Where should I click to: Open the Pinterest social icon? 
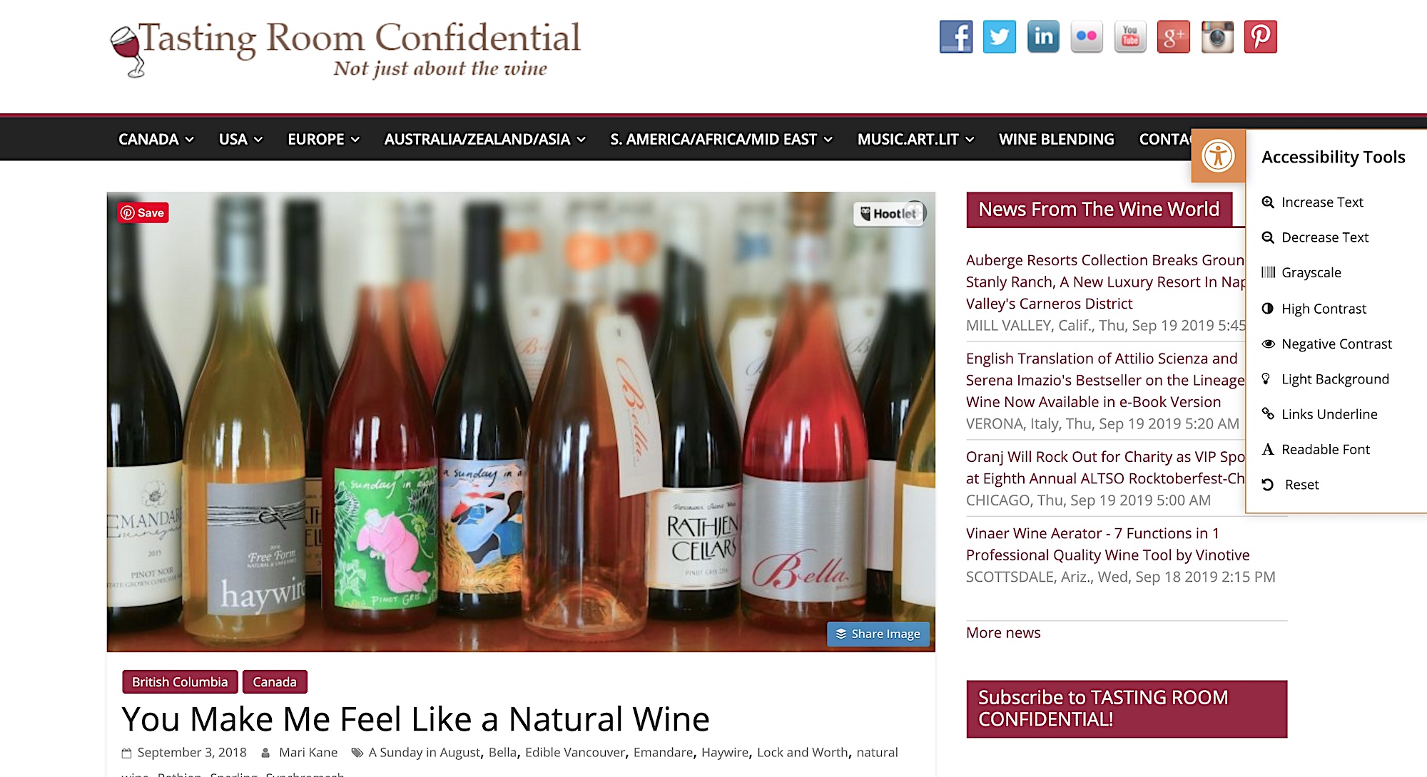pos(1260,37)
